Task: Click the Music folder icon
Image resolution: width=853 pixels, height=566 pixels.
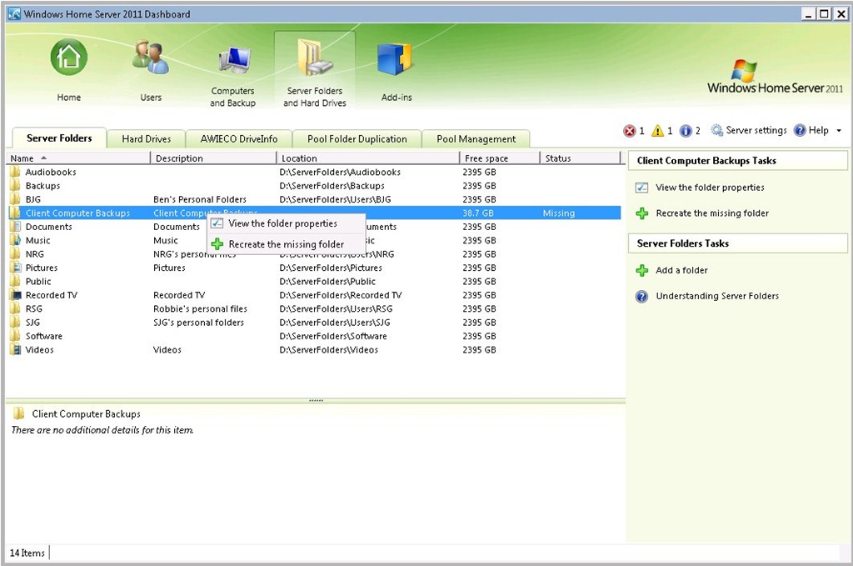Action: coord(15,240)
